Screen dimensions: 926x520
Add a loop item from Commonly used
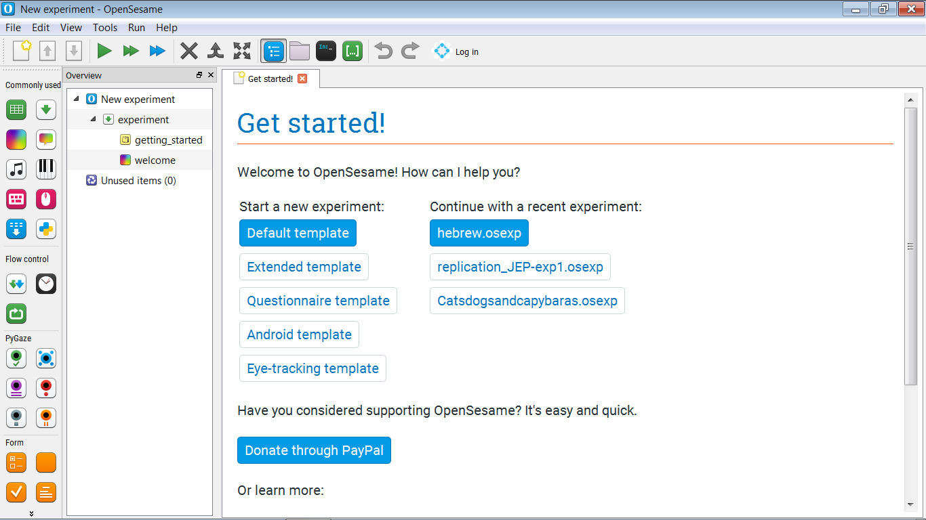tap(16, 109)
